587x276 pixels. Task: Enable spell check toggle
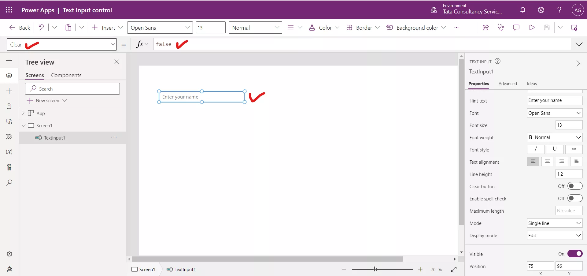coord(575,198)
